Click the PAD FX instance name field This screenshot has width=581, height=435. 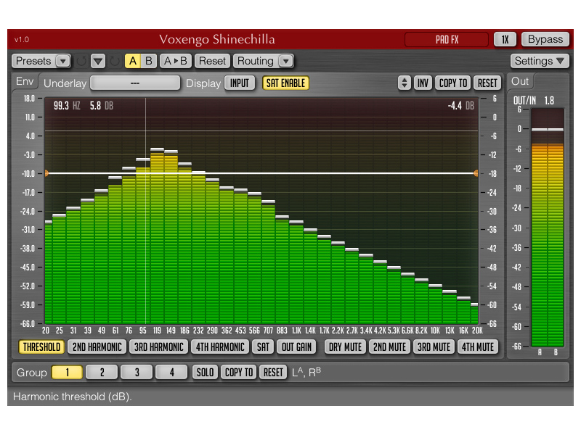pos(447,39)
